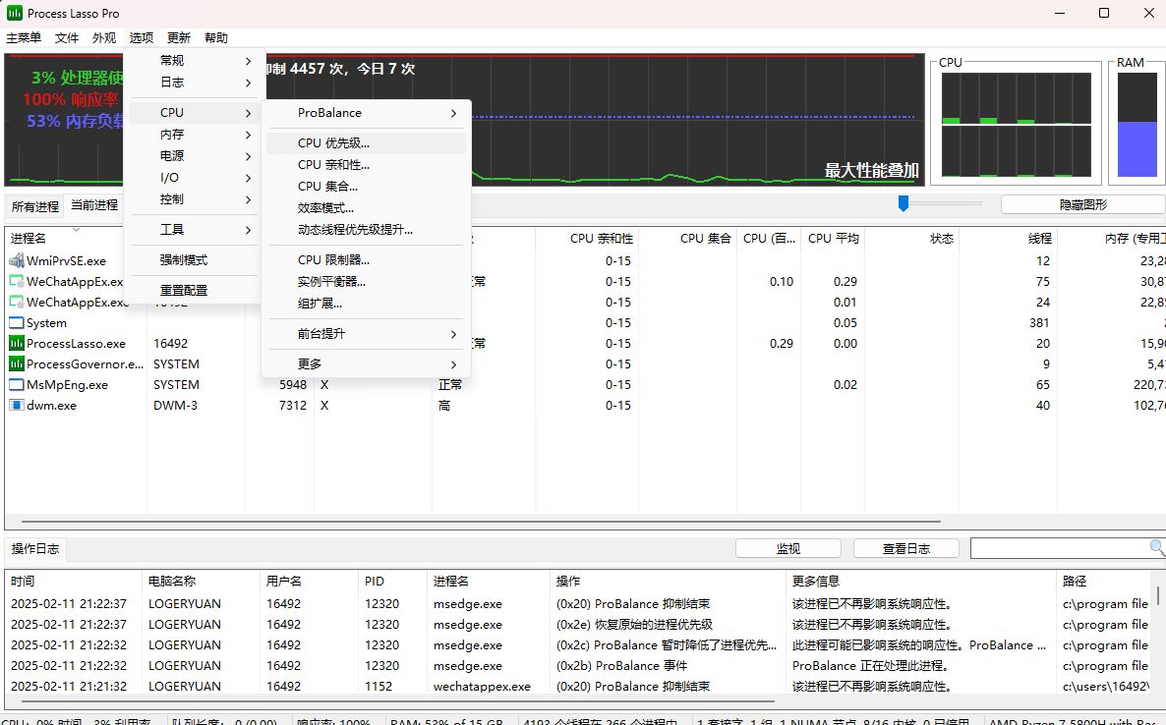Expand the 工具 submenu
This screenshot has width=1166, height=725.
(196, 230)
